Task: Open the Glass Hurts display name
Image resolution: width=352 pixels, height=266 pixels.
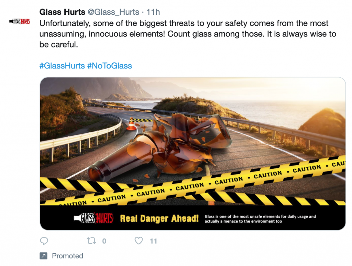Action: [x=62, y=12]
